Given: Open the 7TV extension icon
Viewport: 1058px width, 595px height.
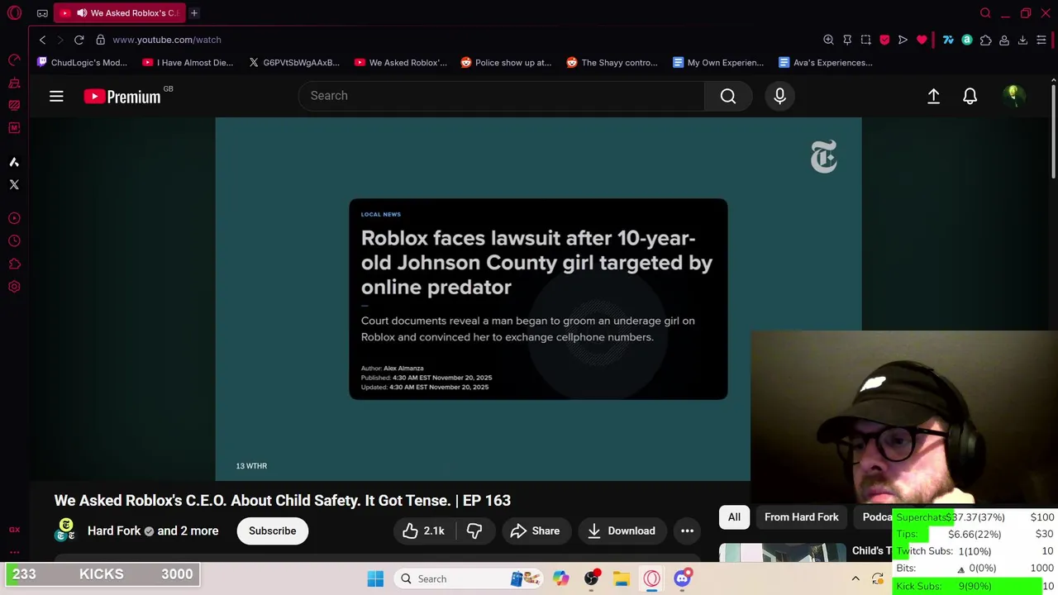Looking at the screenshot, I should click(948, 40).
